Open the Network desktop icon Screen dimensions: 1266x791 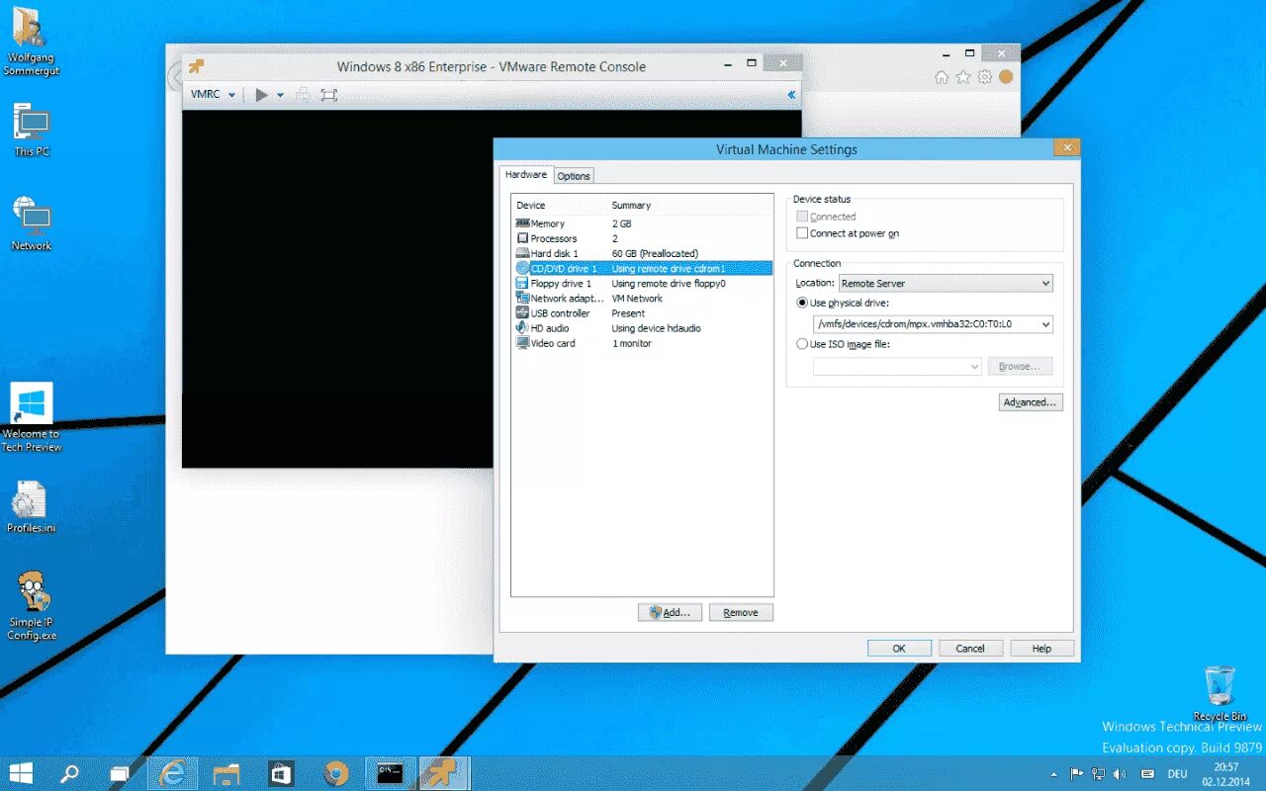coord(32,222)
